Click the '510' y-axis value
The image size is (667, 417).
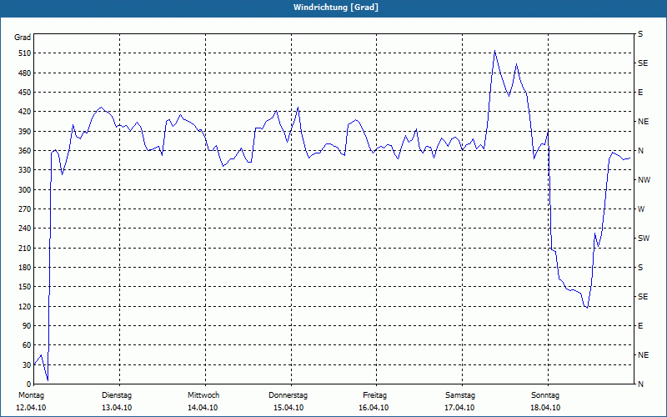click(x=25, y=53)
